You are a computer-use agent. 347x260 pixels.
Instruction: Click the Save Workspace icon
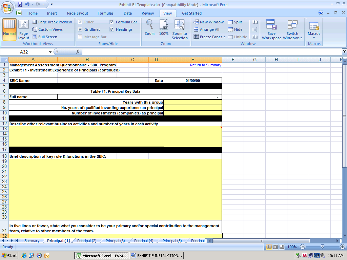(271, 29)
